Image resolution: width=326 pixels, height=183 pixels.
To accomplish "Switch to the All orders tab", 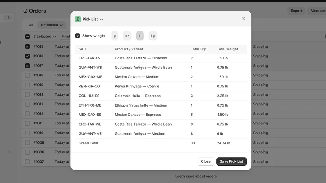I will coord(31,25).
